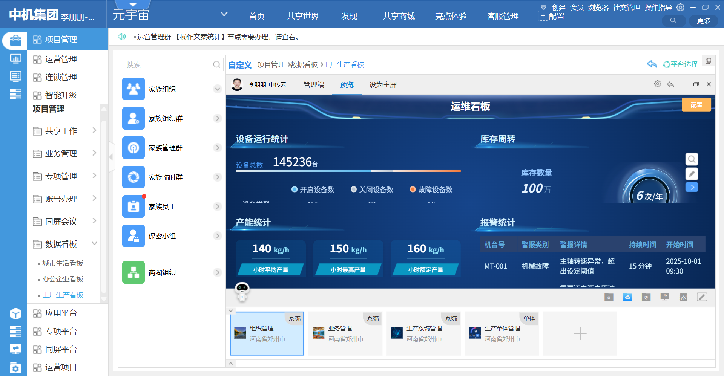Expand the 共享工作 menu section

pos(94,131)
